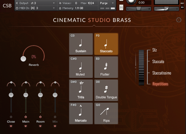
Task: Select the Sustain articulation tile
Action: point(81,44)
